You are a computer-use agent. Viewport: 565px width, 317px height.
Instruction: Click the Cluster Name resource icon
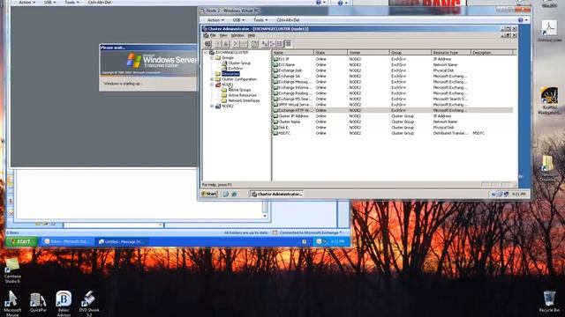pyautogui.click(x=275, y=122)
